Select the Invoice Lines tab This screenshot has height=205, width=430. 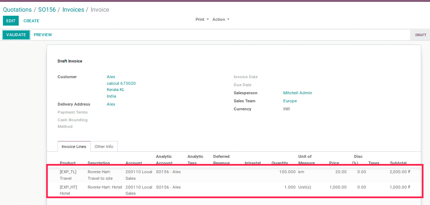74,147
